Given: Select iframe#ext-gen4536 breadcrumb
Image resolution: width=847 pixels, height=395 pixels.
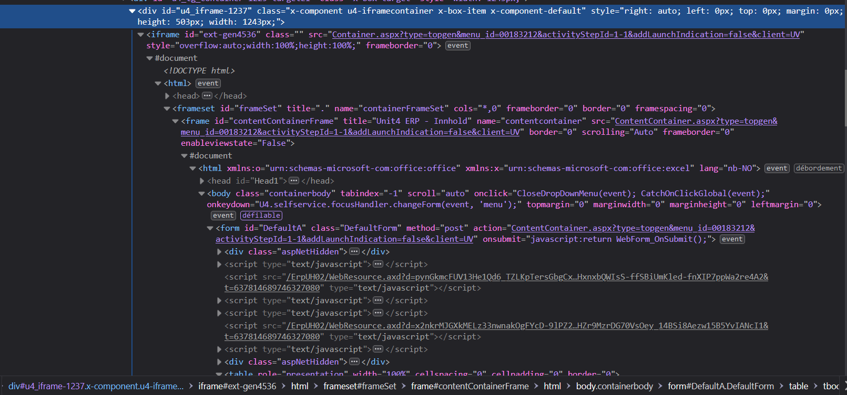Looking at the screenshot, I should (x=237, y=386).
